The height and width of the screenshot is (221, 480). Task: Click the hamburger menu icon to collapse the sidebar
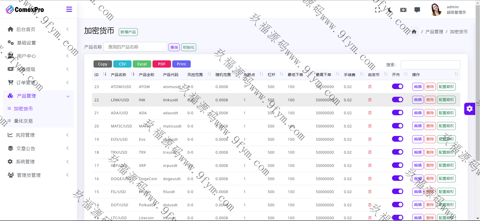point(69,9)
